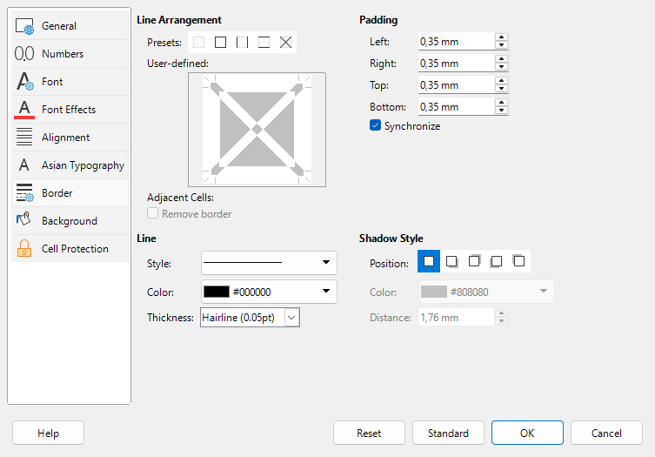
Task: Apply Left and Right borders preset
Action: [x=243, y=43]
